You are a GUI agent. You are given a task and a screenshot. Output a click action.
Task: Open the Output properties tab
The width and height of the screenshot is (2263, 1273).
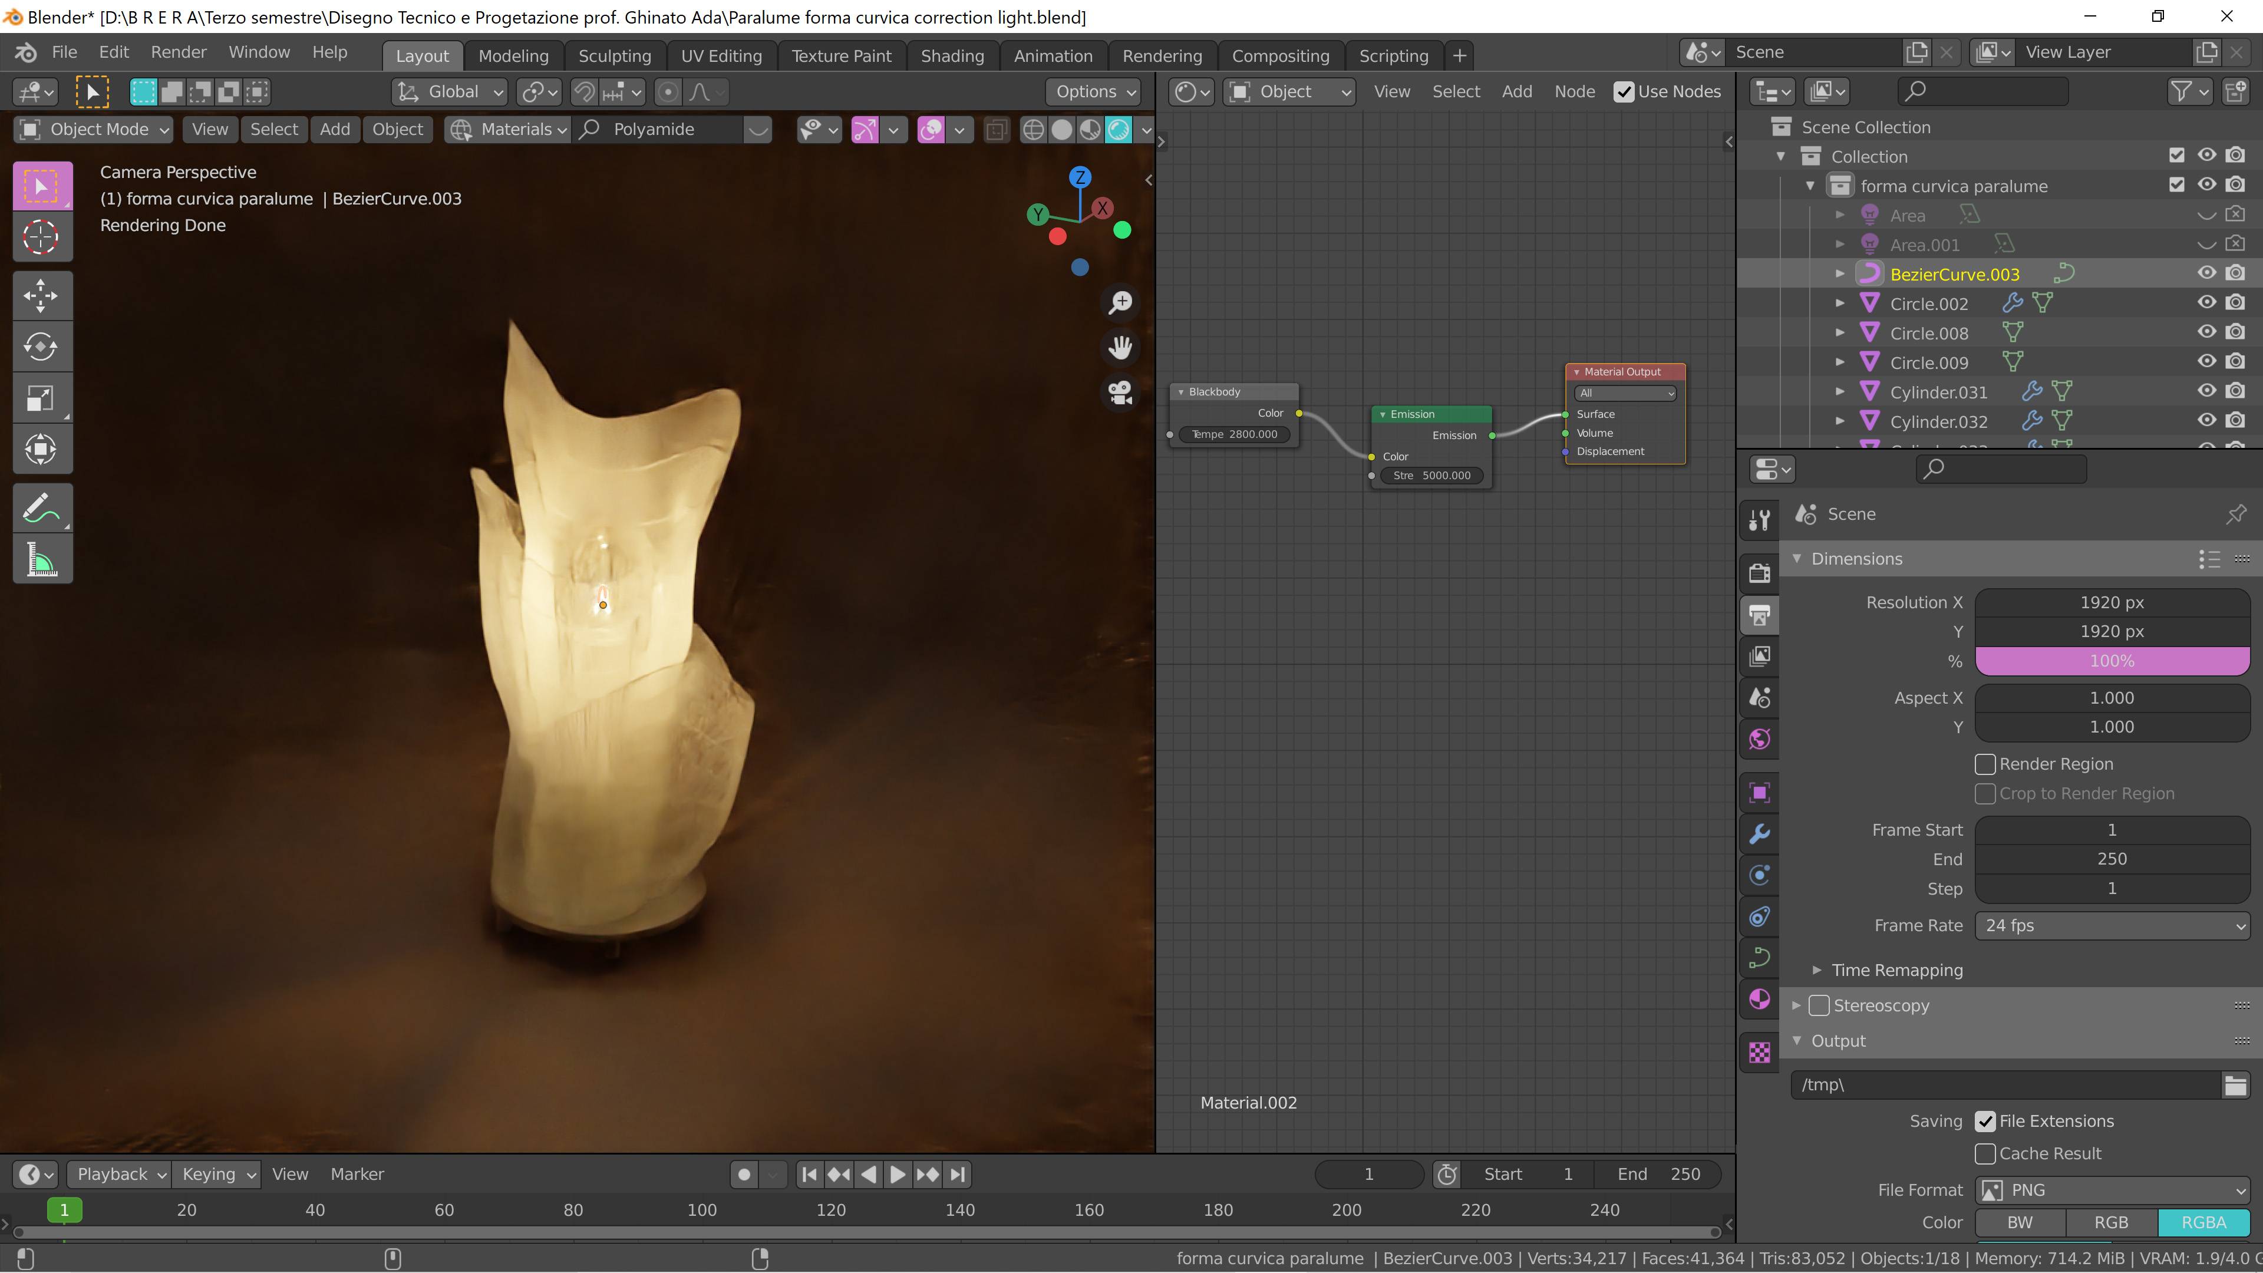pyautogui.click(x=1759, y=615)
